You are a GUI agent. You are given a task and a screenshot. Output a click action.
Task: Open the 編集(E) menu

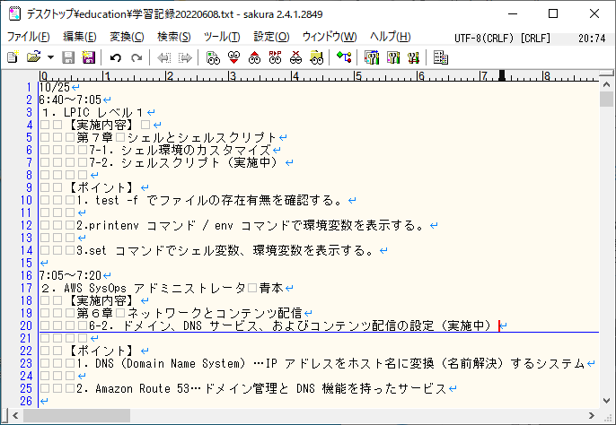click(x=80, y=37)
